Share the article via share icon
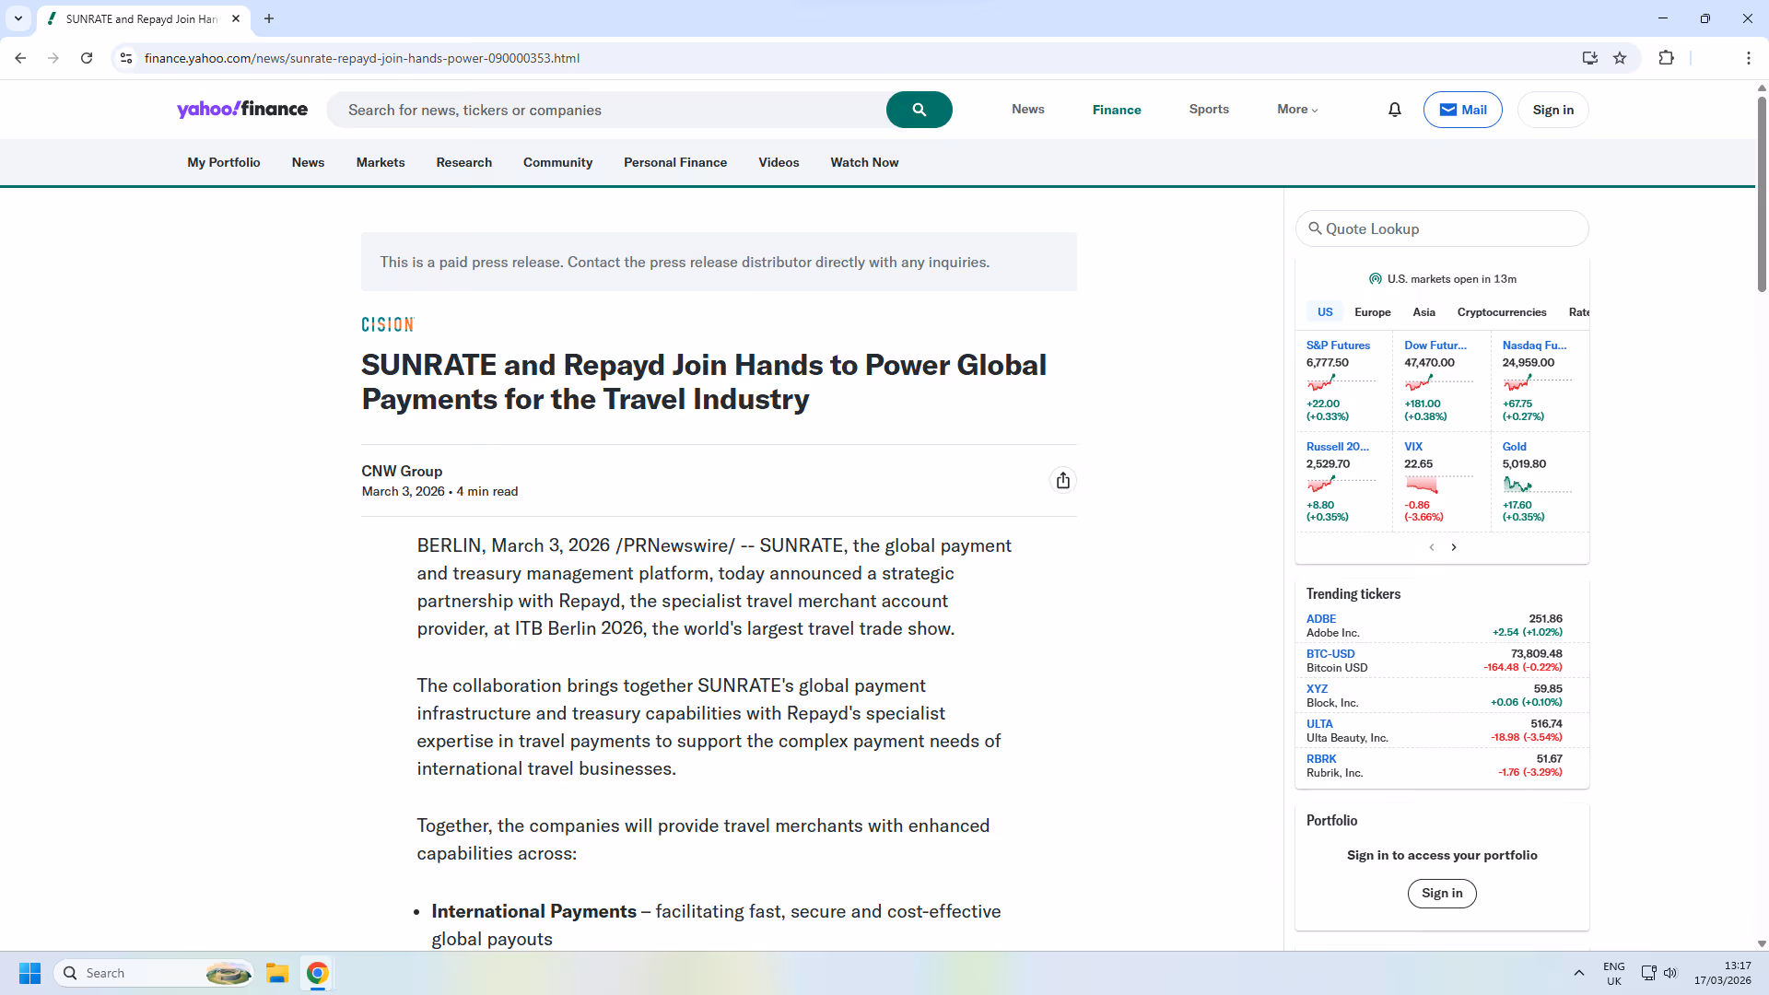The width and height of the screenshot is (1769, 995). click(1063, 480)
